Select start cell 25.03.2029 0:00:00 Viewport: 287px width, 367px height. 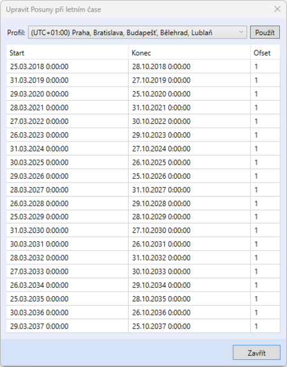tap(67, 216)
